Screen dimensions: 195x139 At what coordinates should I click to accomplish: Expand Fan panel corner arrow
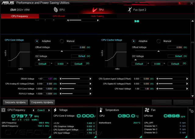pyautogui.click(x=186, y=137)
